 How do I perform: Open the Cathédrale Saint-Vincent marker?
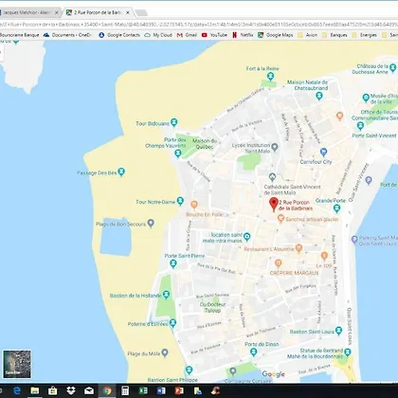click(x=272, y=177)
